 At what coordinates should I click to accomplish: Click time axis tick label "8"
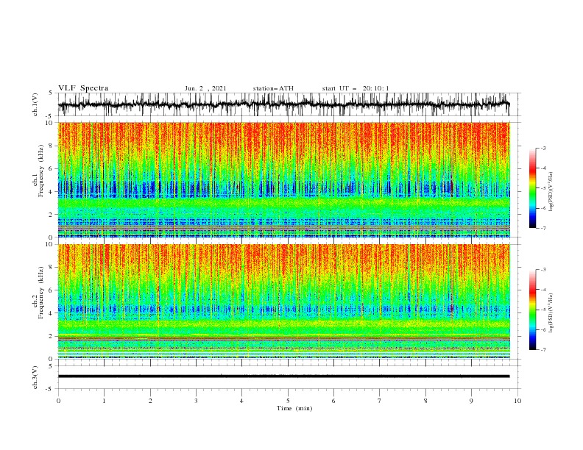point(425,401)
